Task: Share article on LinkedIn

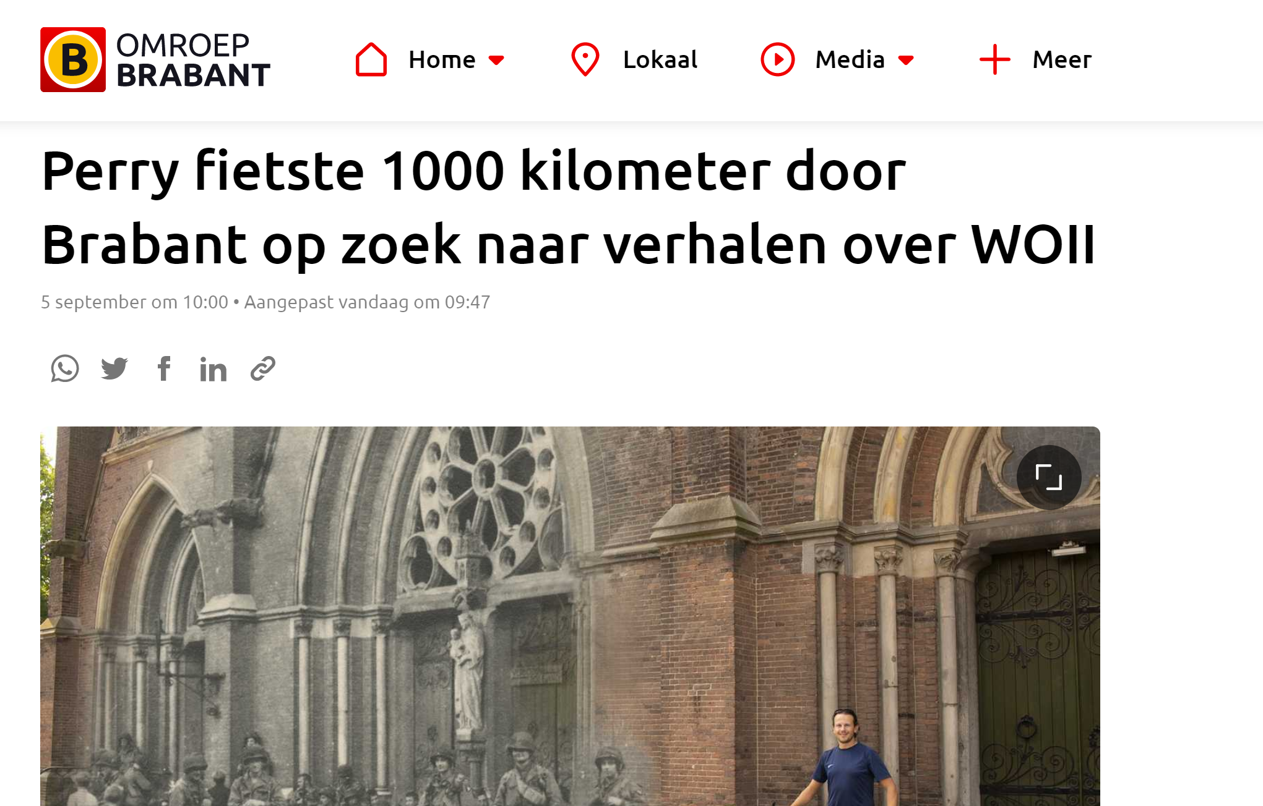Action: point(213,369)
